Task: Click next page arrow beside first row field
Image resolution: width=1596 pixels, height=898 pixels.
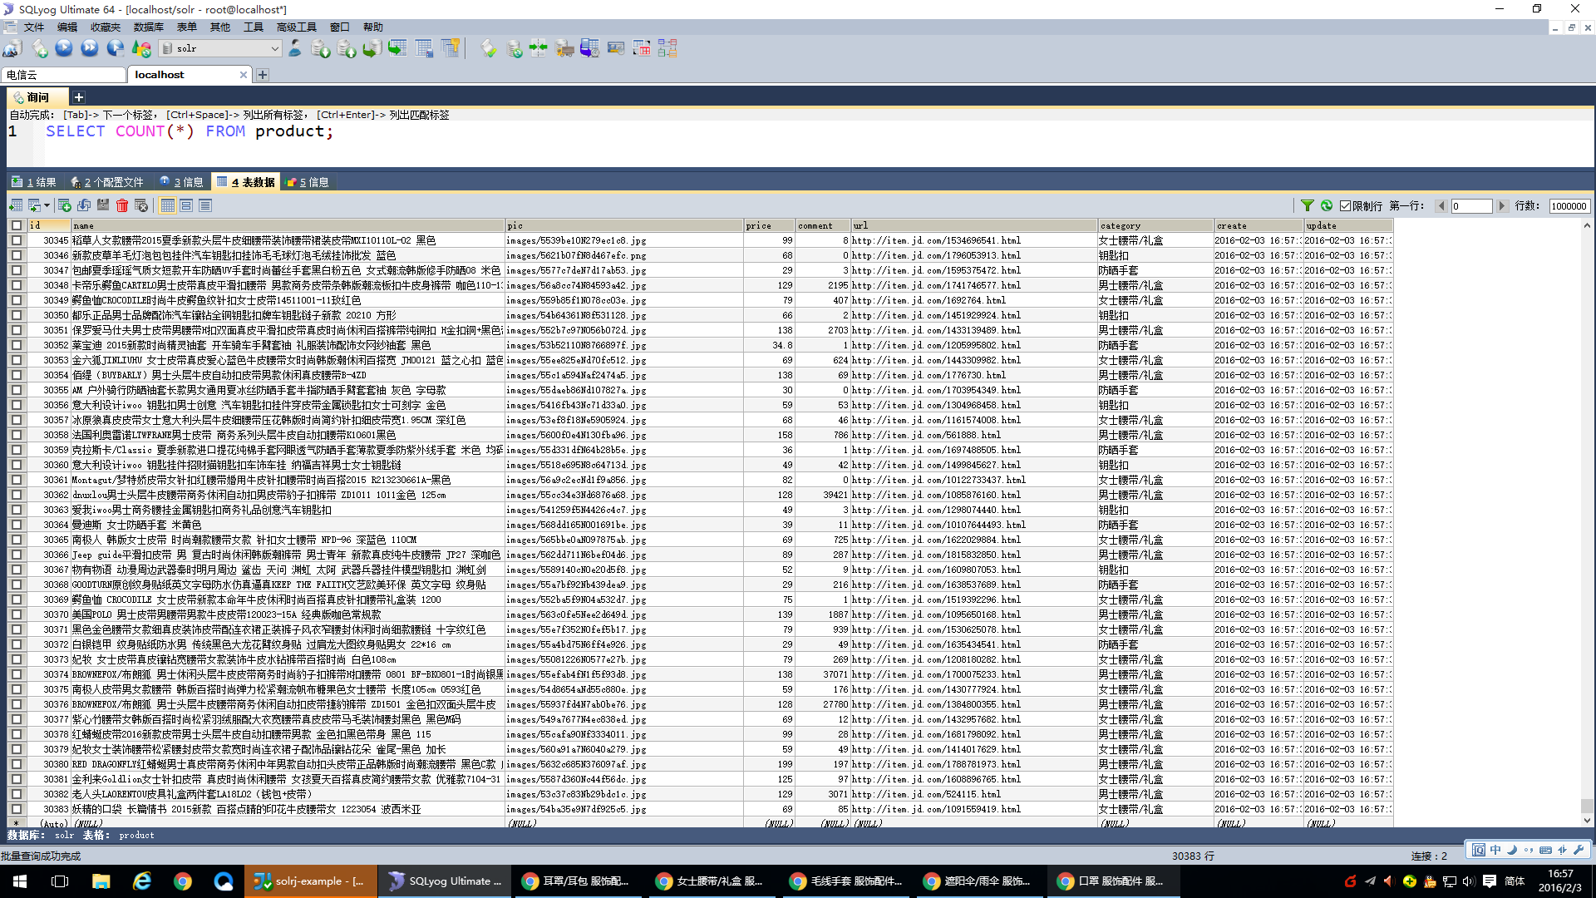Action: (1501, 206)
